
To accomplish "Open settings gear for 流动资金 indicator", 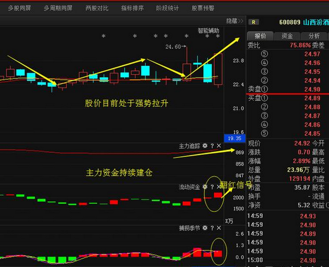I will (x=205, y=187).
